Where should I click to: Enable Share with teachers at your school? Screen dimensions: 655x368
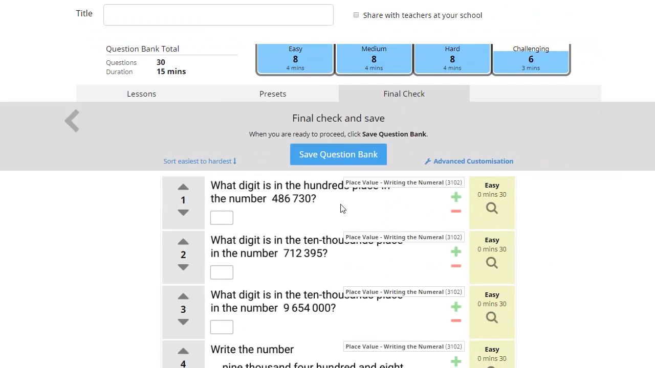[356, 15]
